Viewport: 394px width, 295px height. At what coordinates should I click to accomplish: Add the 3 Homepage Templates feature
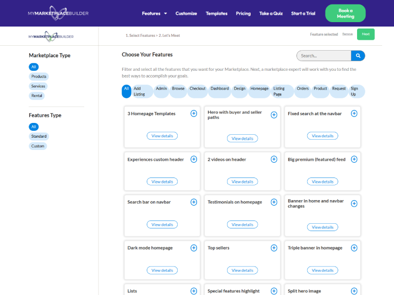click(194, 114)
